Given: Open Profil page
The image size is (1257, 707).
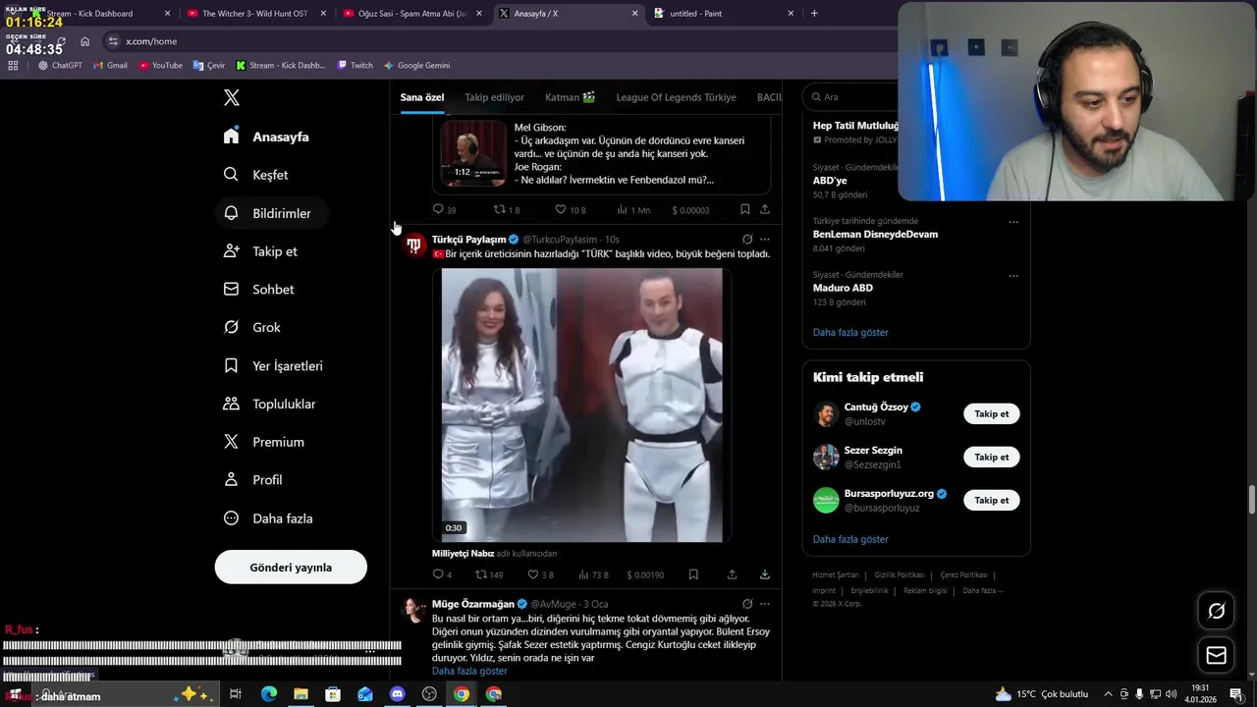Looking at the screenshot, I should 252,480.
